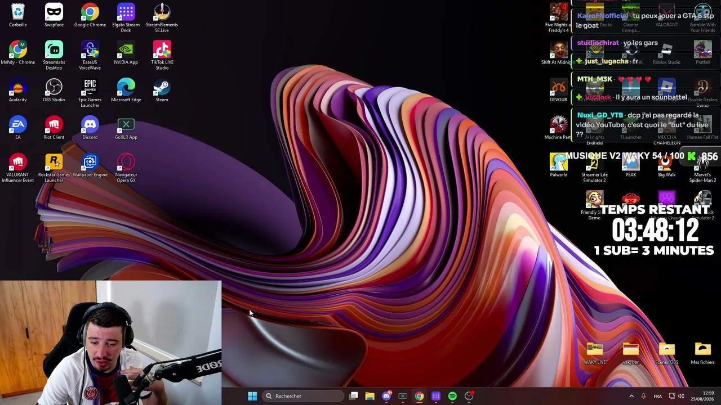Viewport: 721px width, 405px height.
Task: Open the Corbeille recycle bin icon
Action: (18, 15)
